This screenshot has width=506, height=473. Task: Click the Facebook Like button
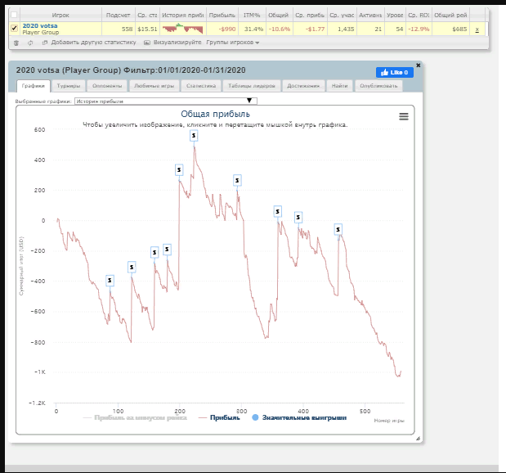pos(394,72)
